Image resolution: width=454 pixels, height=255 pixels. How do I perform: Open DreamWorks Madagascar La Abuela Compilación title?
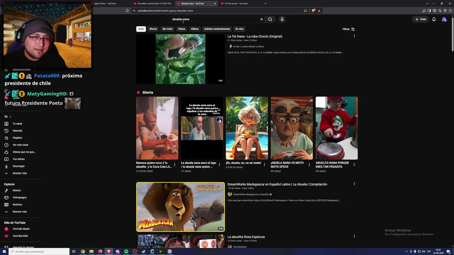tap(277, 185)
